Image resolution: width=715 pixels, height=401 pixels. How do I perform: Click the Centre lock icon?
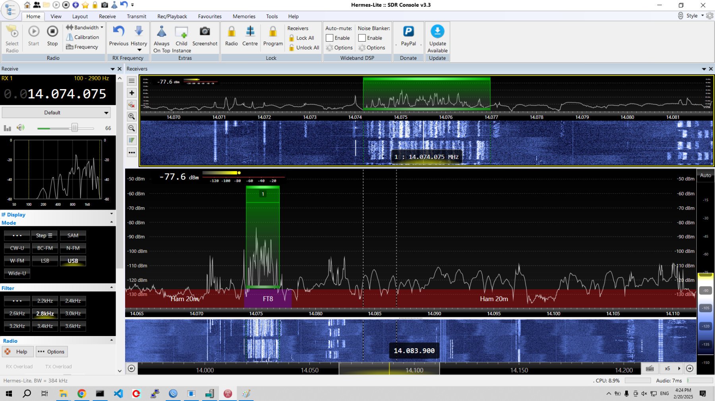250,32
